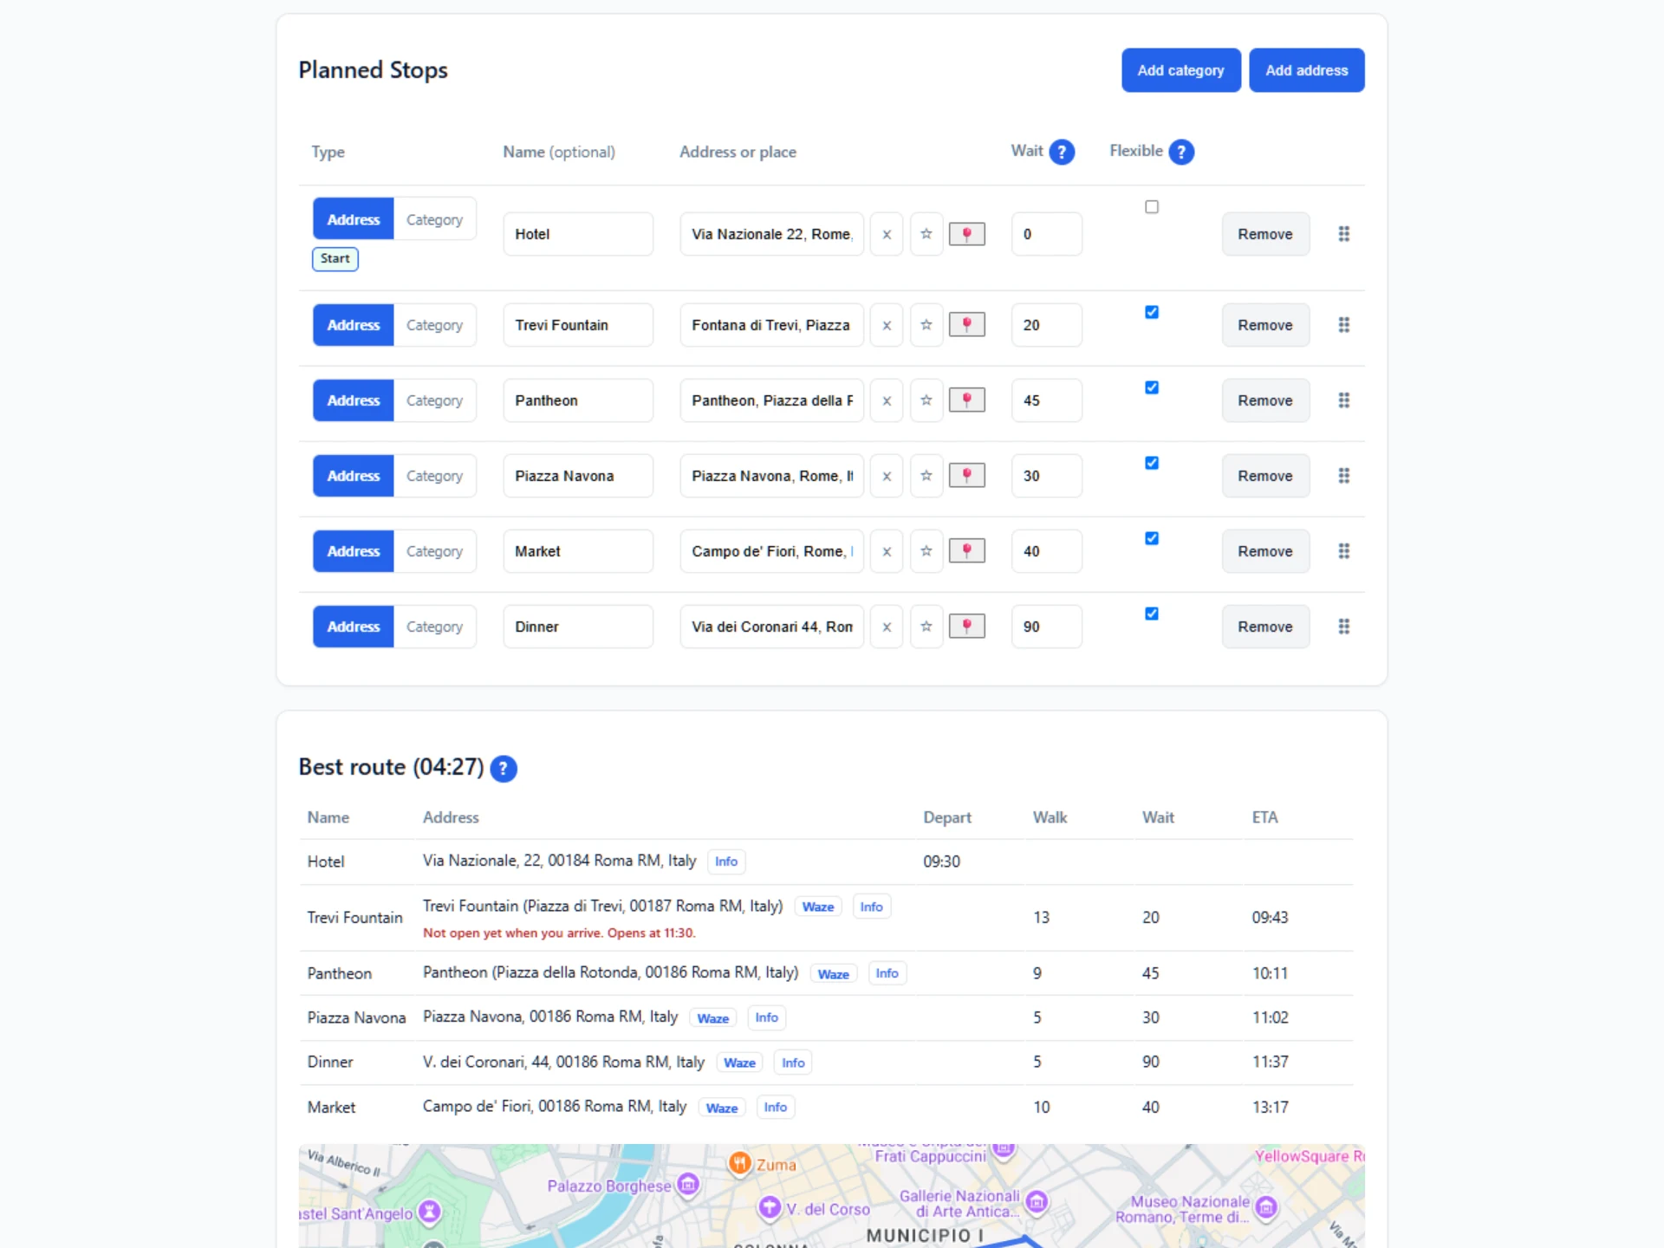
Task: Select Category type for the Pantheon row
Action: [434, 400]
